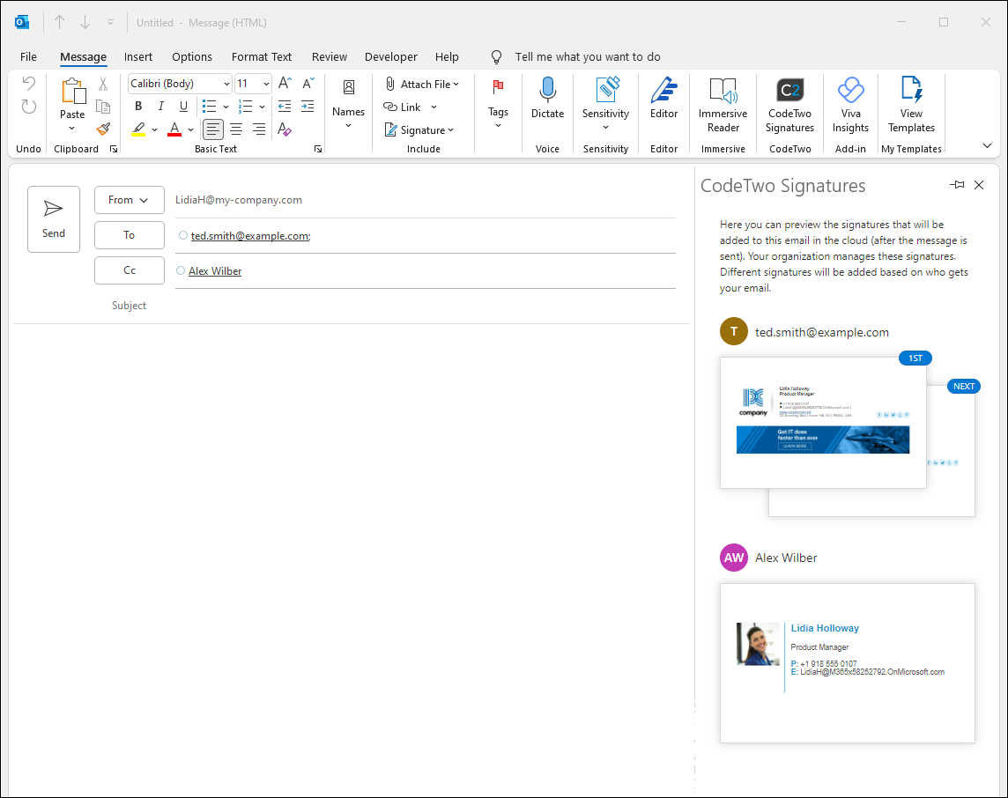Show the NEXT signature preview
1008x798 pixels.
964,386
